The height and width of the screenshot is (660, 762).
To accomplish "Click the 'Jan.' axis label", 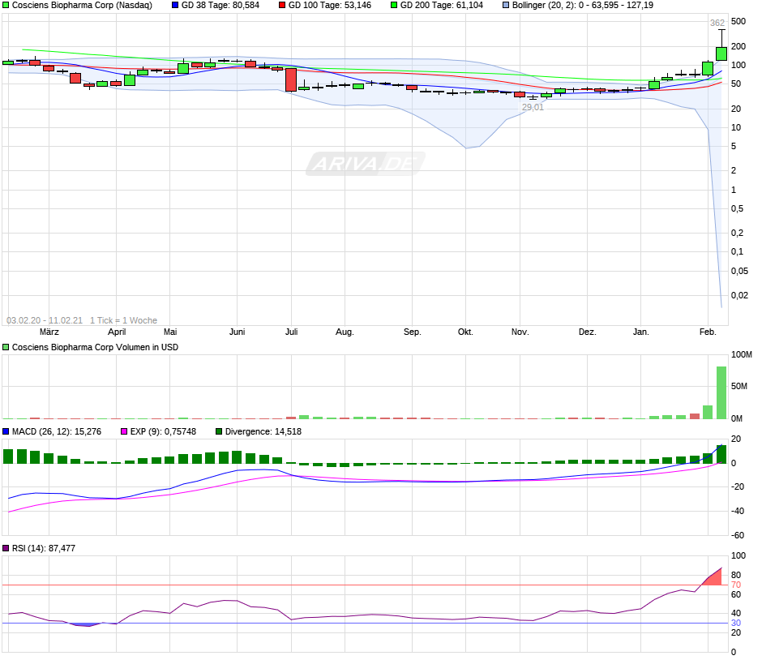I will (x=641, y=332).
